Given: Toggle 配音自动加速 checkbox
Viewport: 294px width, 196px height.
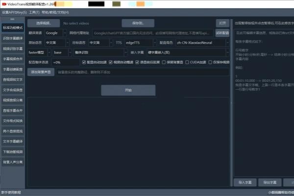Looking at the screenshot, I should [x=84, y=62].
